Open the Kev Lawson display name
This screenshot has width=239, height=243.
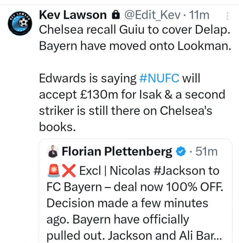pos(73,15)
